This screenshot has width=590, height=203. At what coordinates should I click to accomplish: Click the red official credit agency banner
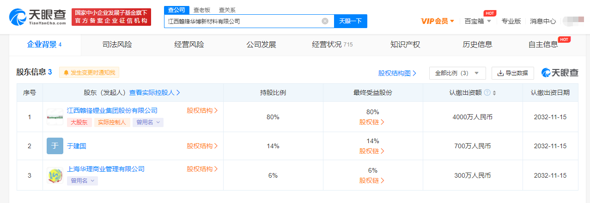(111, 17)
